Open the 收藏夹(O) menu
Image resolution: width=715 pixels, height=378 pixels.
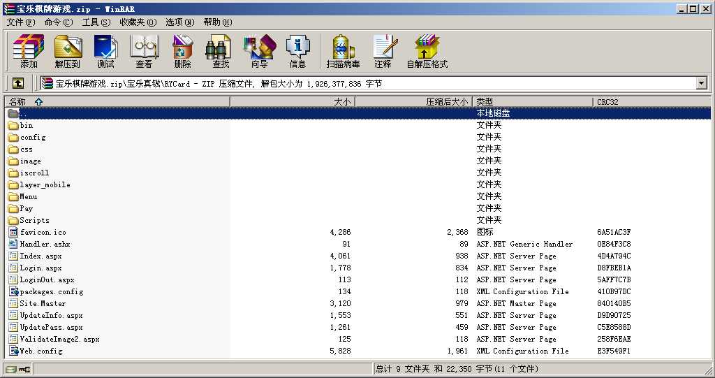click(x=138, y=22)
